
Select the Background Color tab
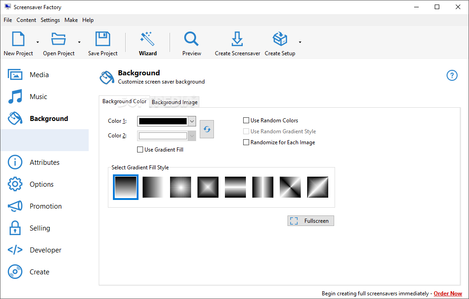pos(124,101)
